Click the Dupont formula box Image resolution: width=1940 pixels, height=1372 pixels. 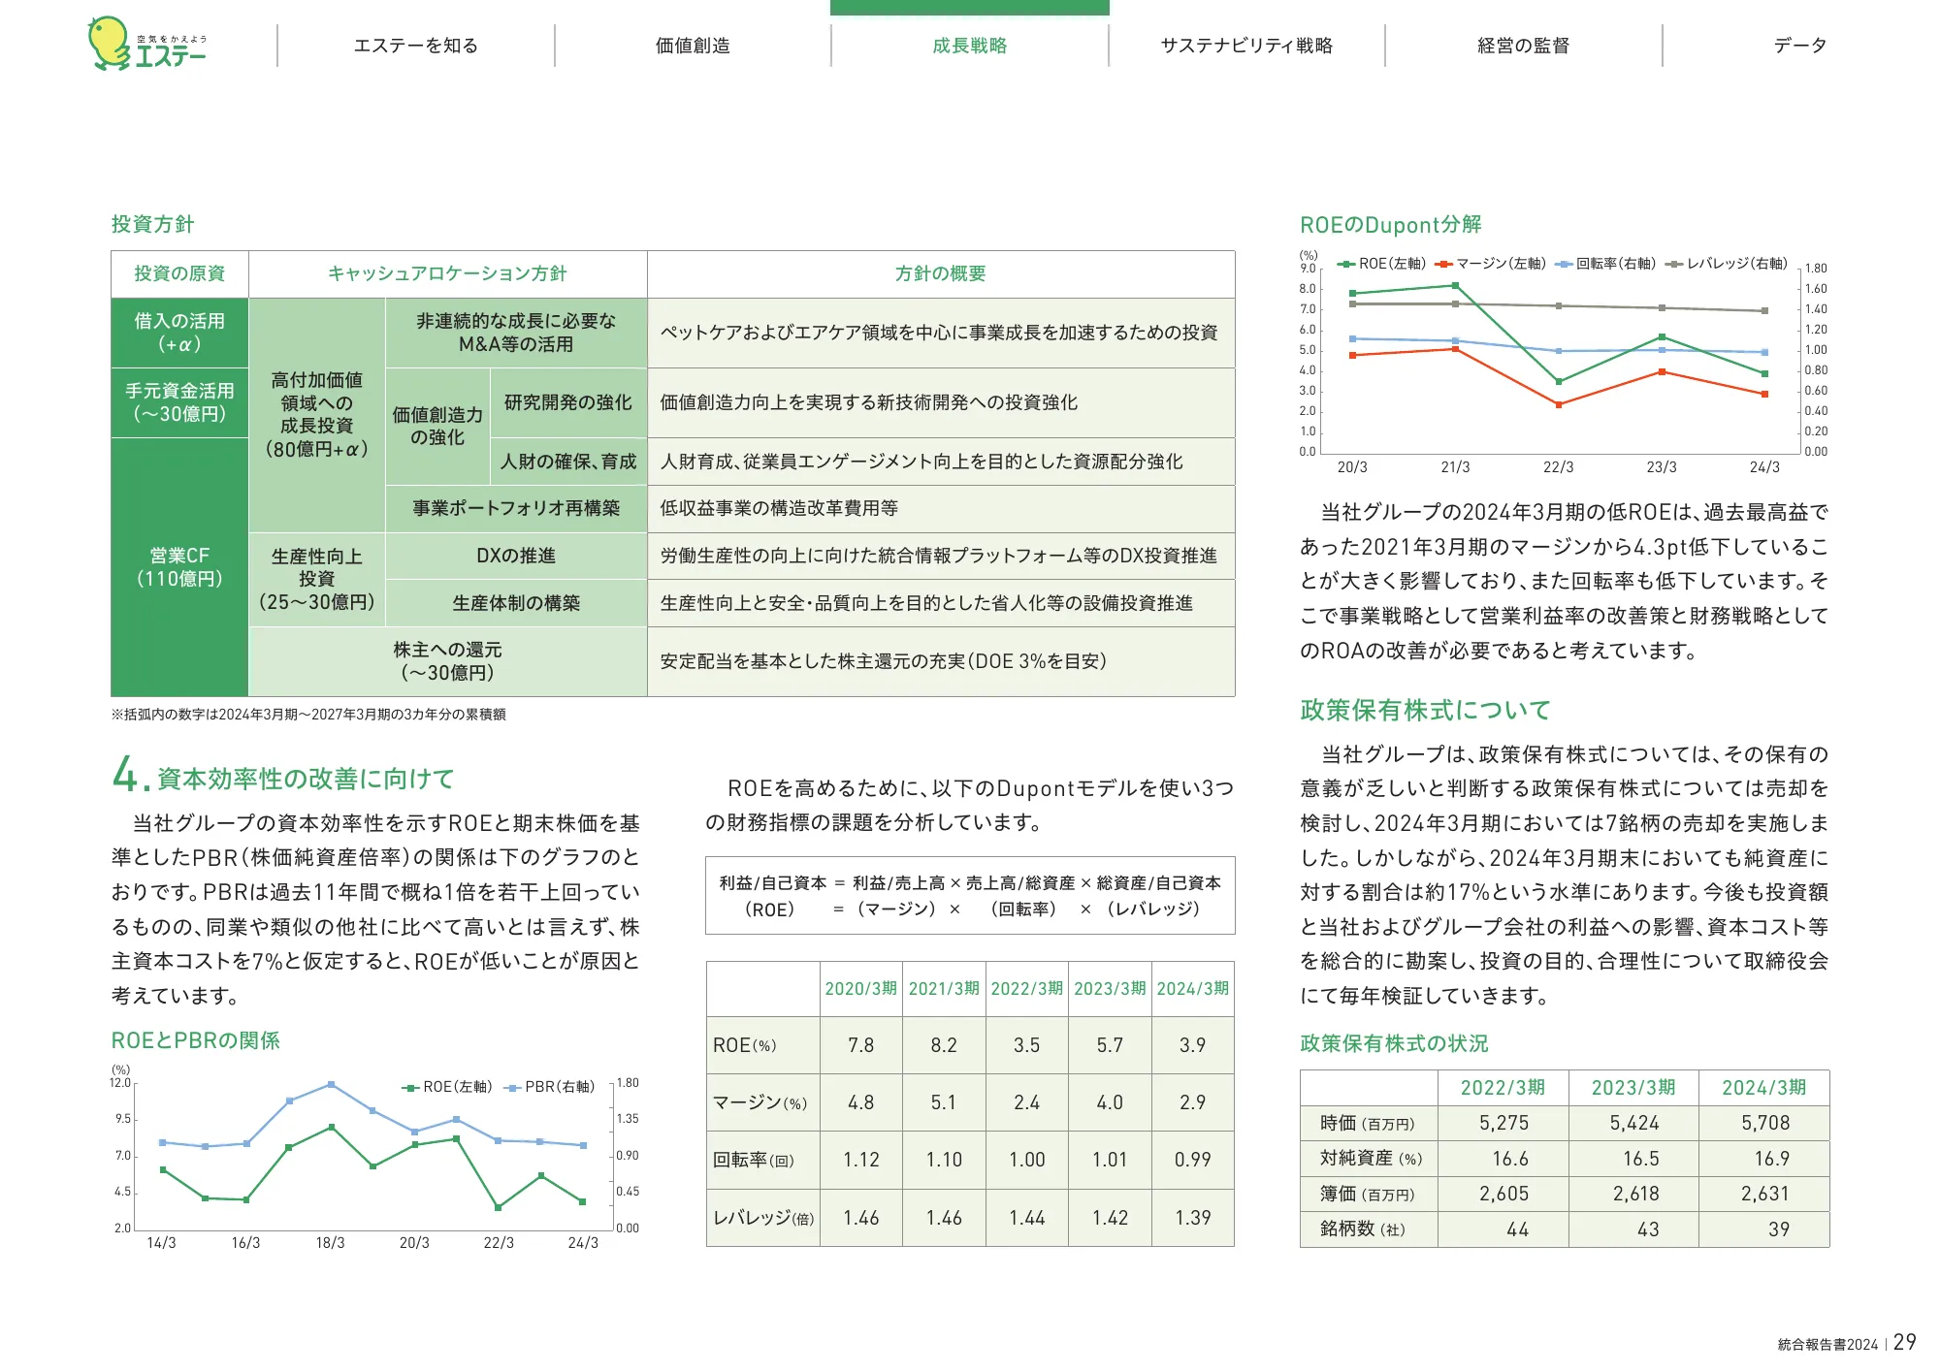tap(970, 896)
